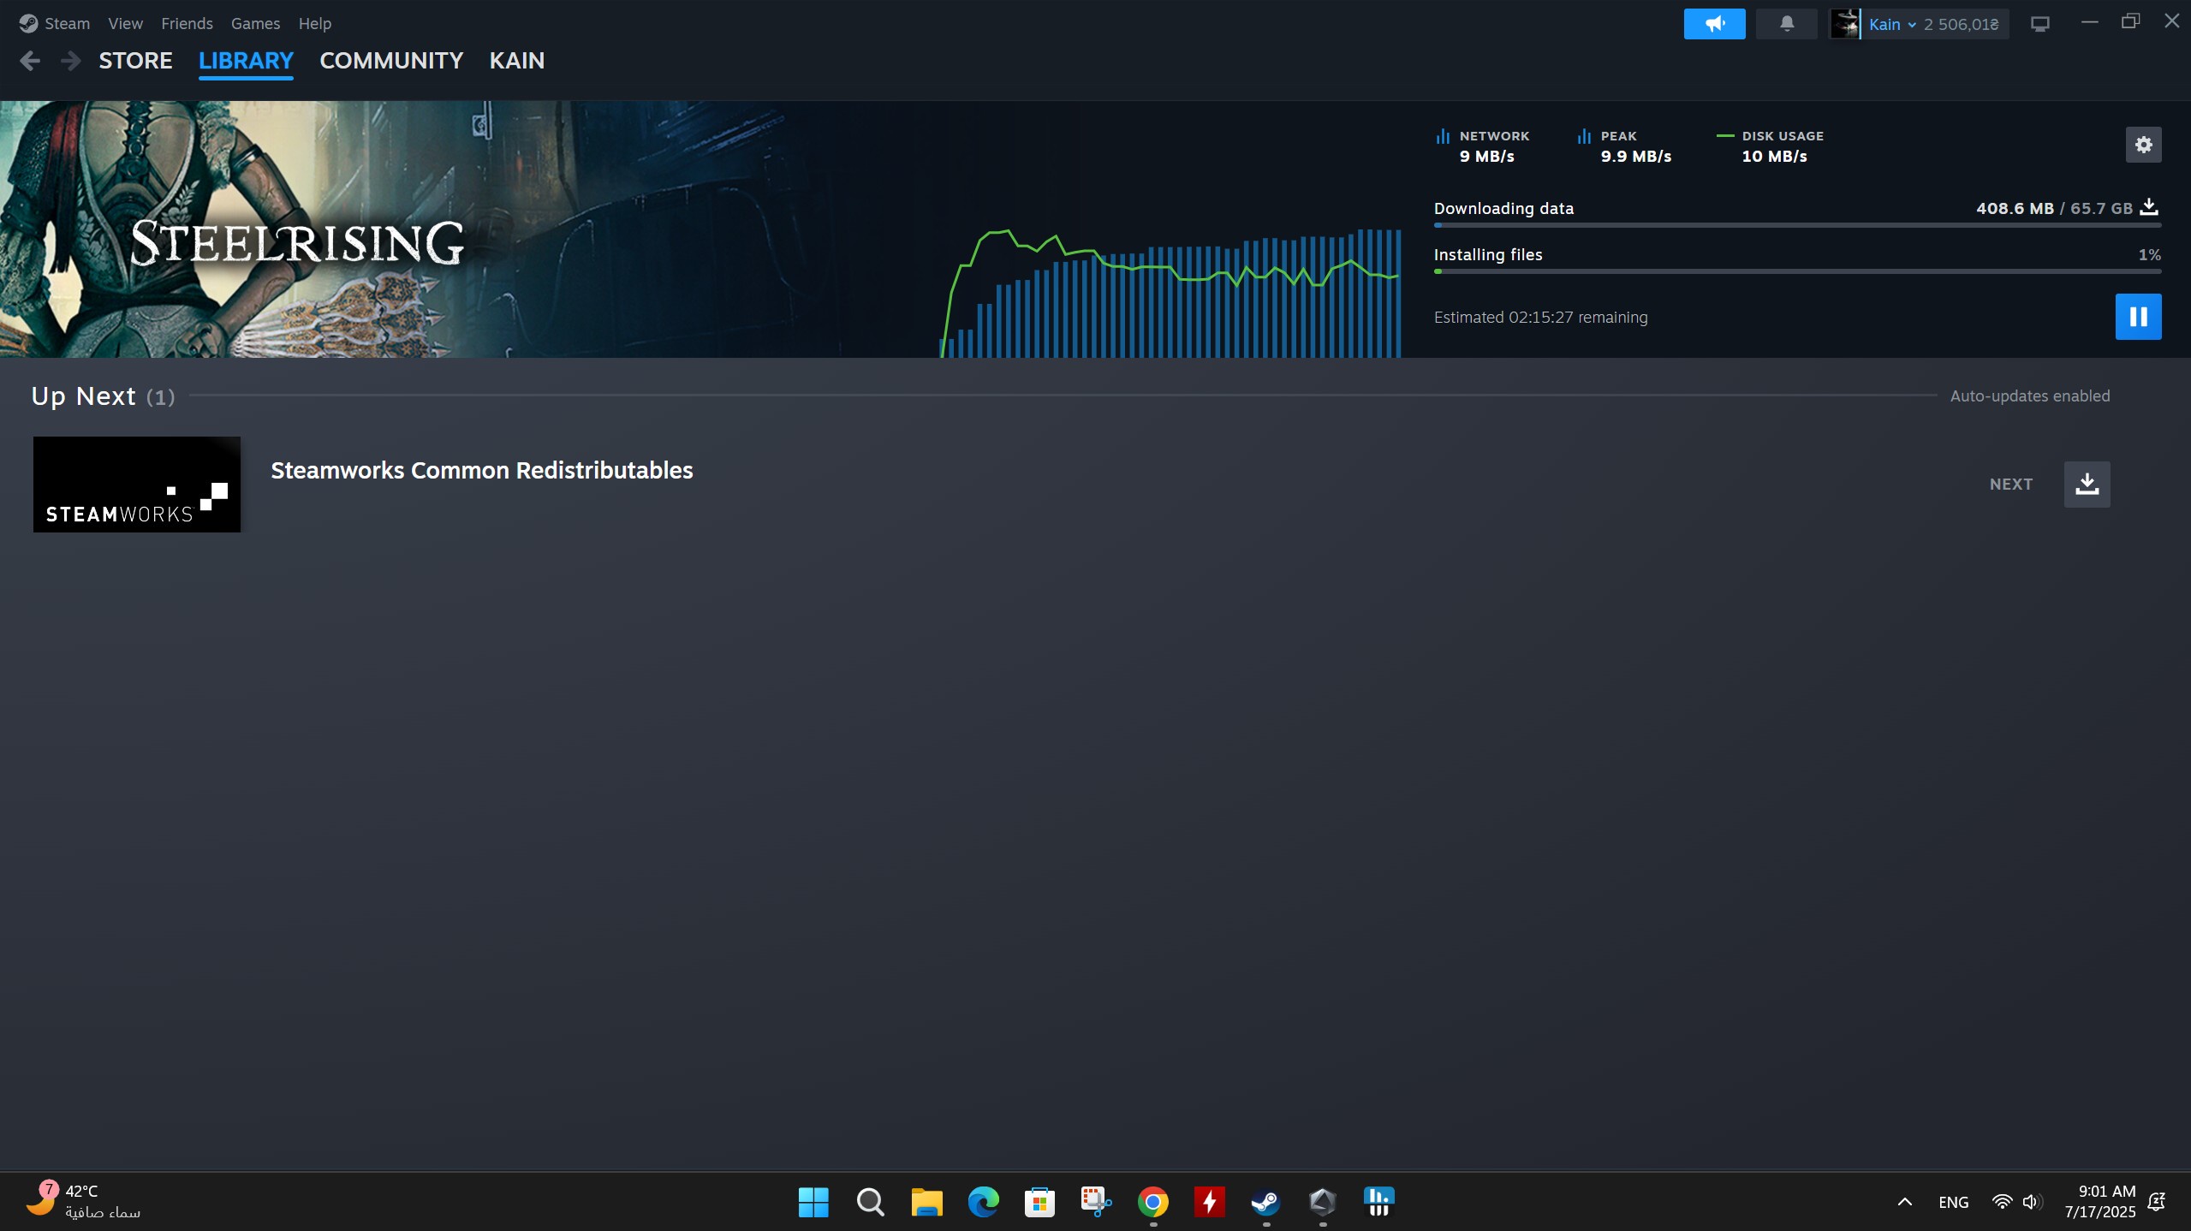The height and width of the screenshot is (1231, 2191).
Task: Open the gray hexagon app in taskbar
Action: pyautogui.click(x=1322, y=1202)
